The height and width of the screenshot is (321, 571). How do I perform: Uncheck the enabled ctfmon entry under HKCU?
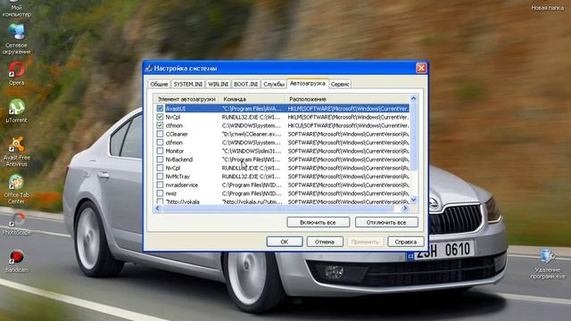coord(160,125)
